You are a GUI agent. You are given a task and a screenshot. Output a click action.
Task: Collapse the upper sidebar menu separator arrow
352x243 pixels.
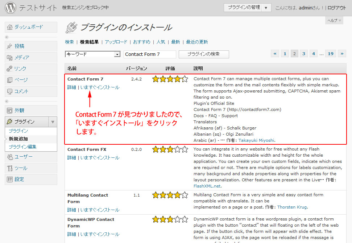(7, 37)
